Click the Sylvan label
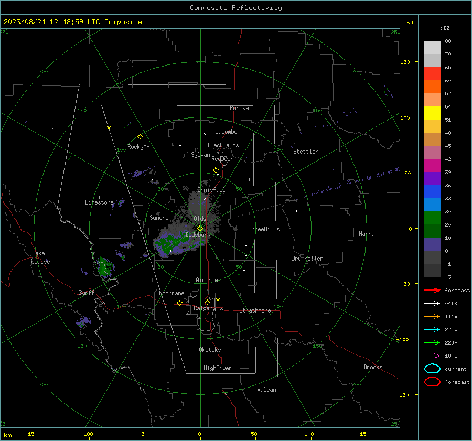This screenshot has height=441, width=472. point(200,155)
